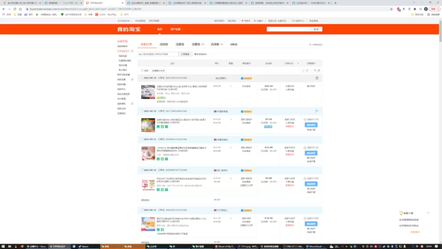The image size is (442, 249).
Task: Open a new browser tab with the plus icon
Action: (x=335, y=3)
